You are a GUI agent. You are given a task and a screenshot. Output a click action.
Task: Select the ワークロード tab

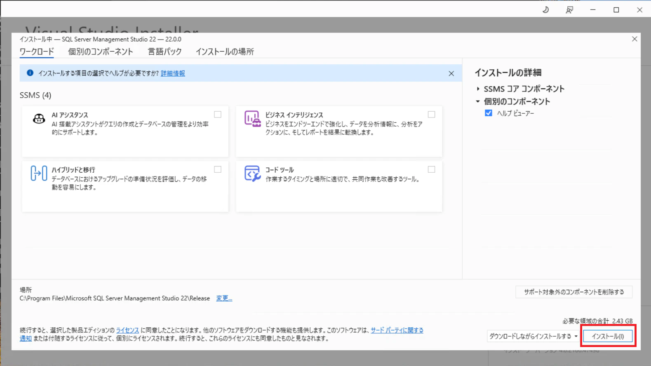click(x=37, y=52)
